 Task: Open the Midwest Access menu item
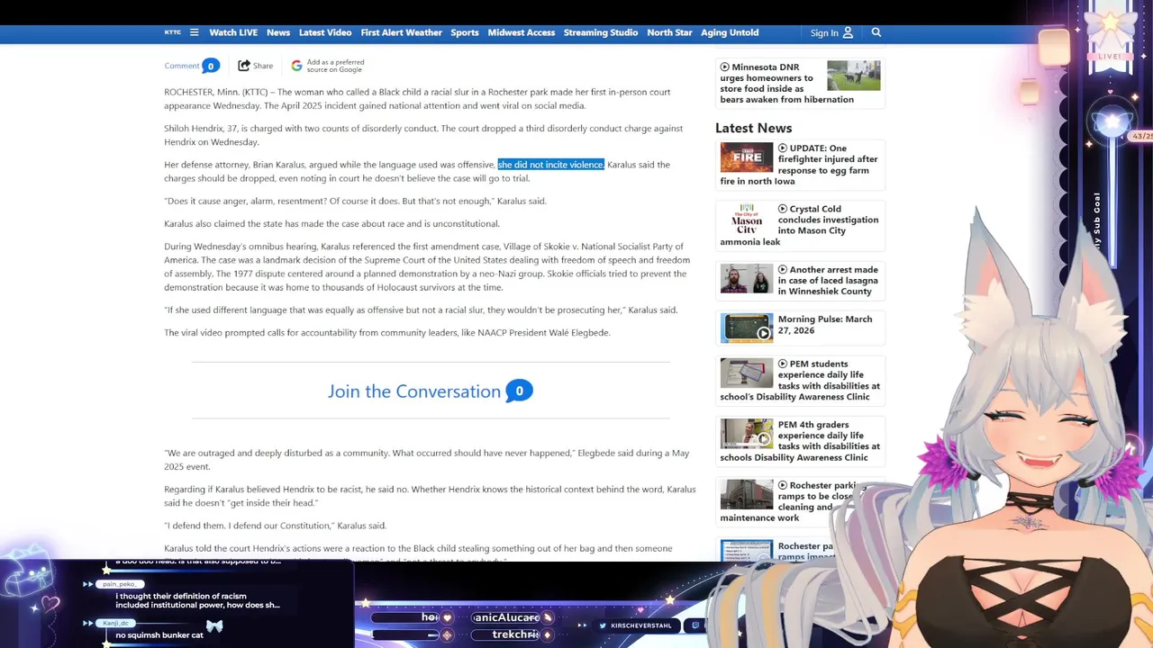[522, 32]
